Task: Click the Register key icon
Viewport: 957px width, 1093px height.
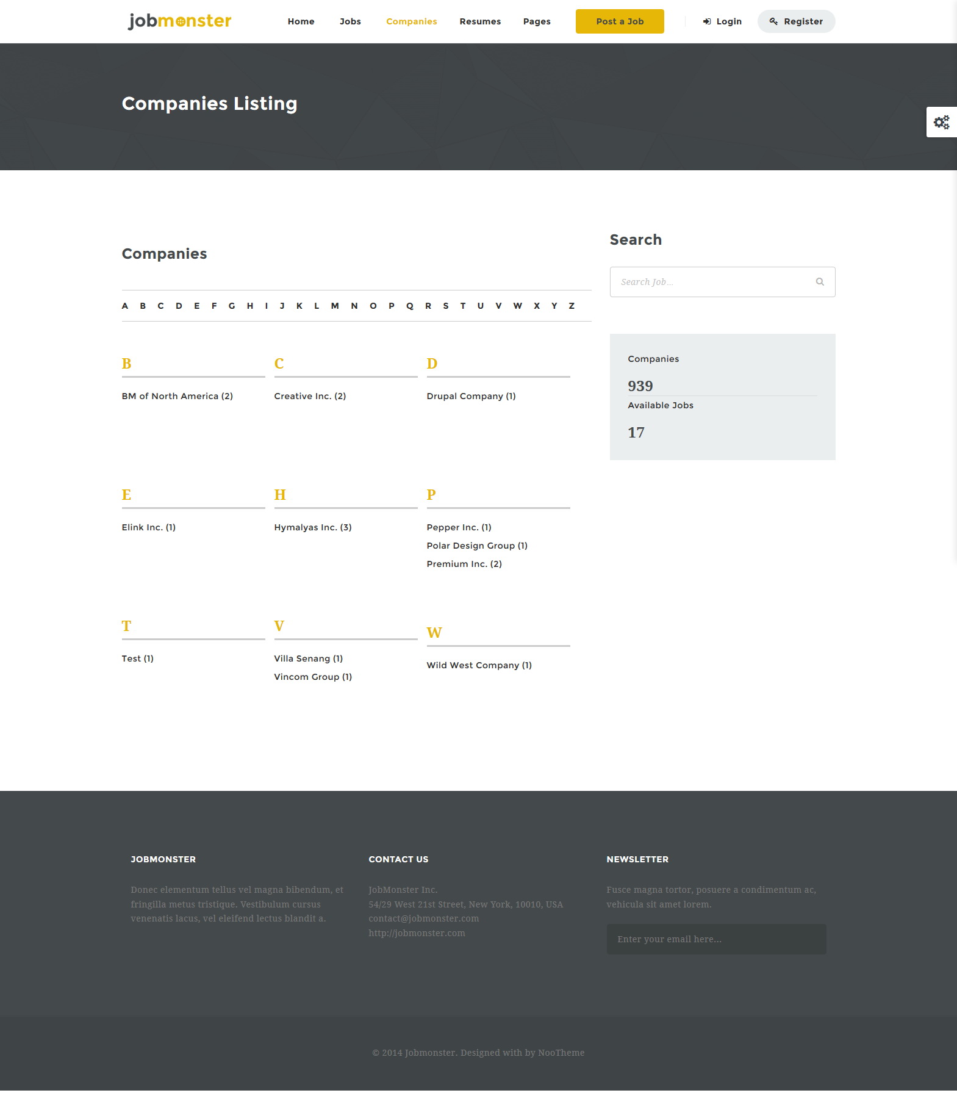Action: click(773, 21)
